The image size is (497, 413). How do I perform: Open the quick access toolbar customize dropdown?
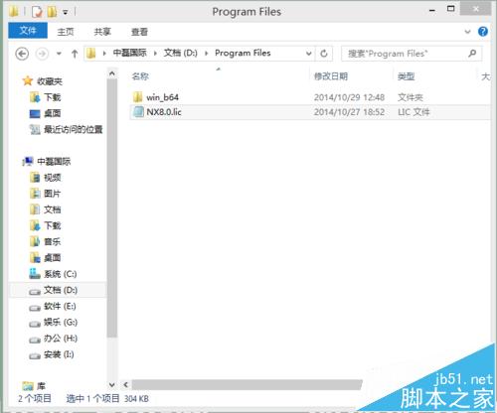tap(66, 13)
